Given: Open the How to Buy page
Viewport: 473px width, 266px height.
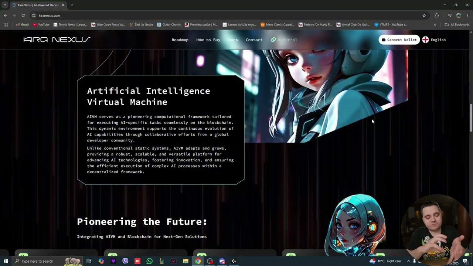Looking at the screenshot, I should (208, 40).
